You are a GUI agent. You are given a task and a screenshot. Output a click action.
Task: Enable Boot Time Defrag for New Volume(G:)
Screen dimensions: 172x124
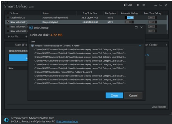coord(152,26)
